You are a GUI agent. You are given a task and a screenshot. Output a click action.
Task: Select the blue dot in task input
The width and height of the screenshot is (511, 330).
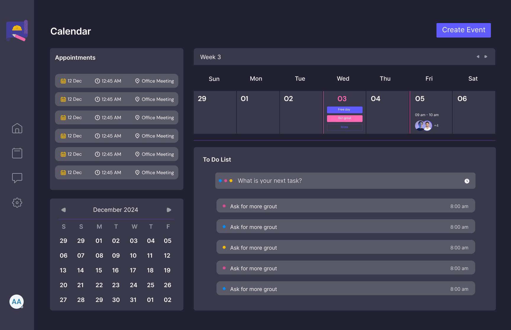point(220,181)
